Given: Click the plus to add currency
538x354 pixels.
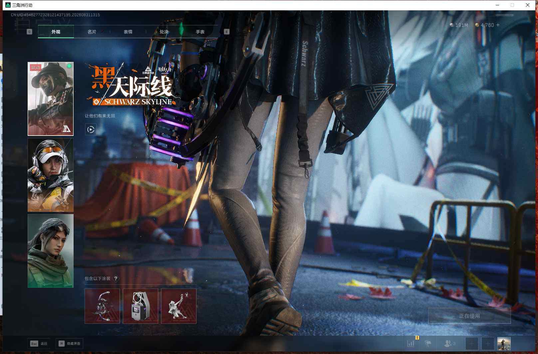Looking at the screenshot, I should tap(498, 25).
